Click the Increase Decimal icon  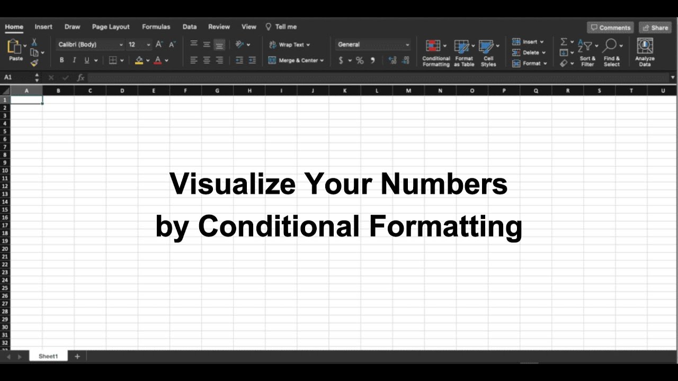(392, 60)
